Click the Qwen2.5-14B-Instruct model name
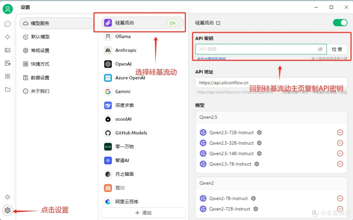353x220 pixels. click(x=231, y=154)
